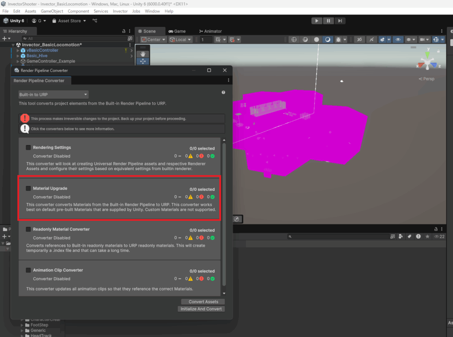Image resolution: width=453 pixels, height=337 pixels.
Task: Open the Built-in to URP dropdown
Action: pos(53,95)
